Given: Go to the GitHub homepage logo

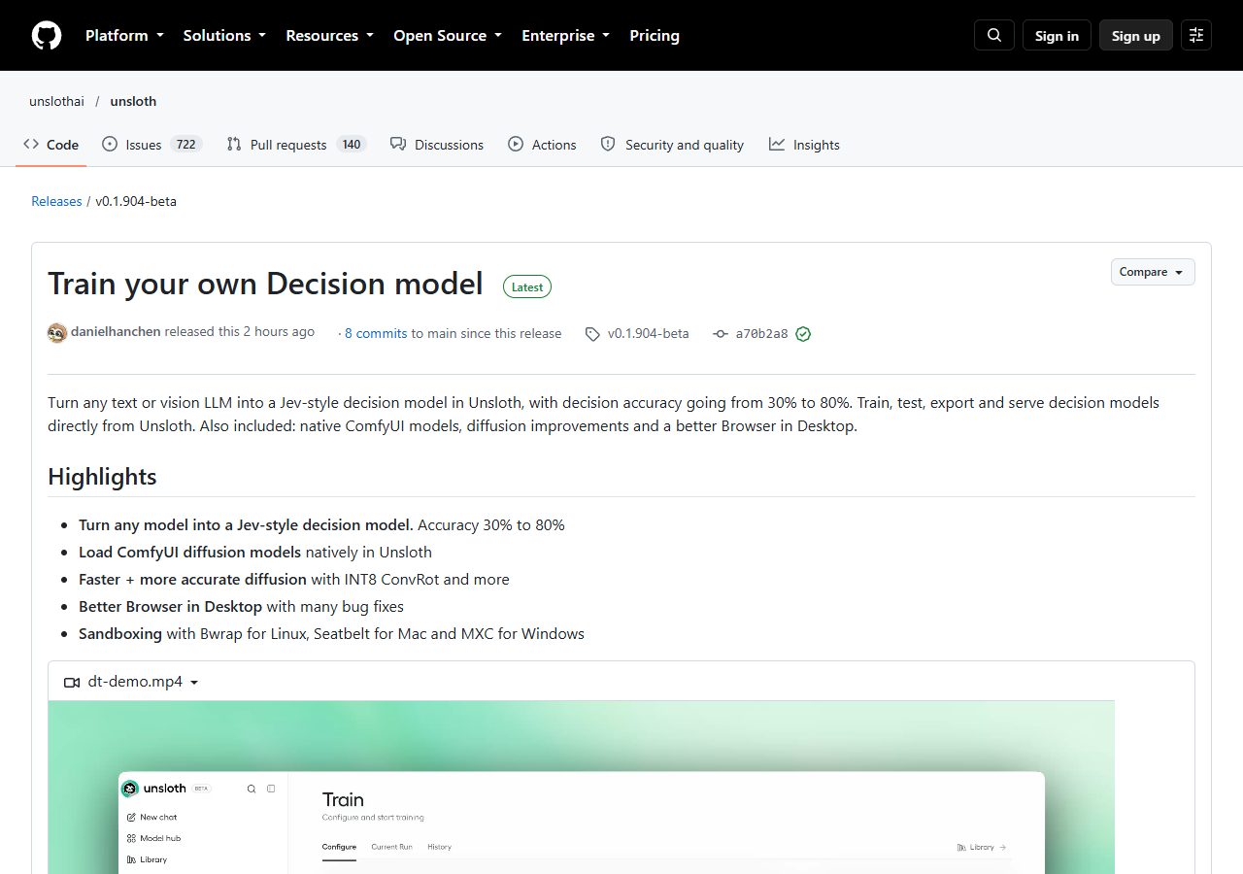Looking at the screenshot, I should click(x=47, y=35).
